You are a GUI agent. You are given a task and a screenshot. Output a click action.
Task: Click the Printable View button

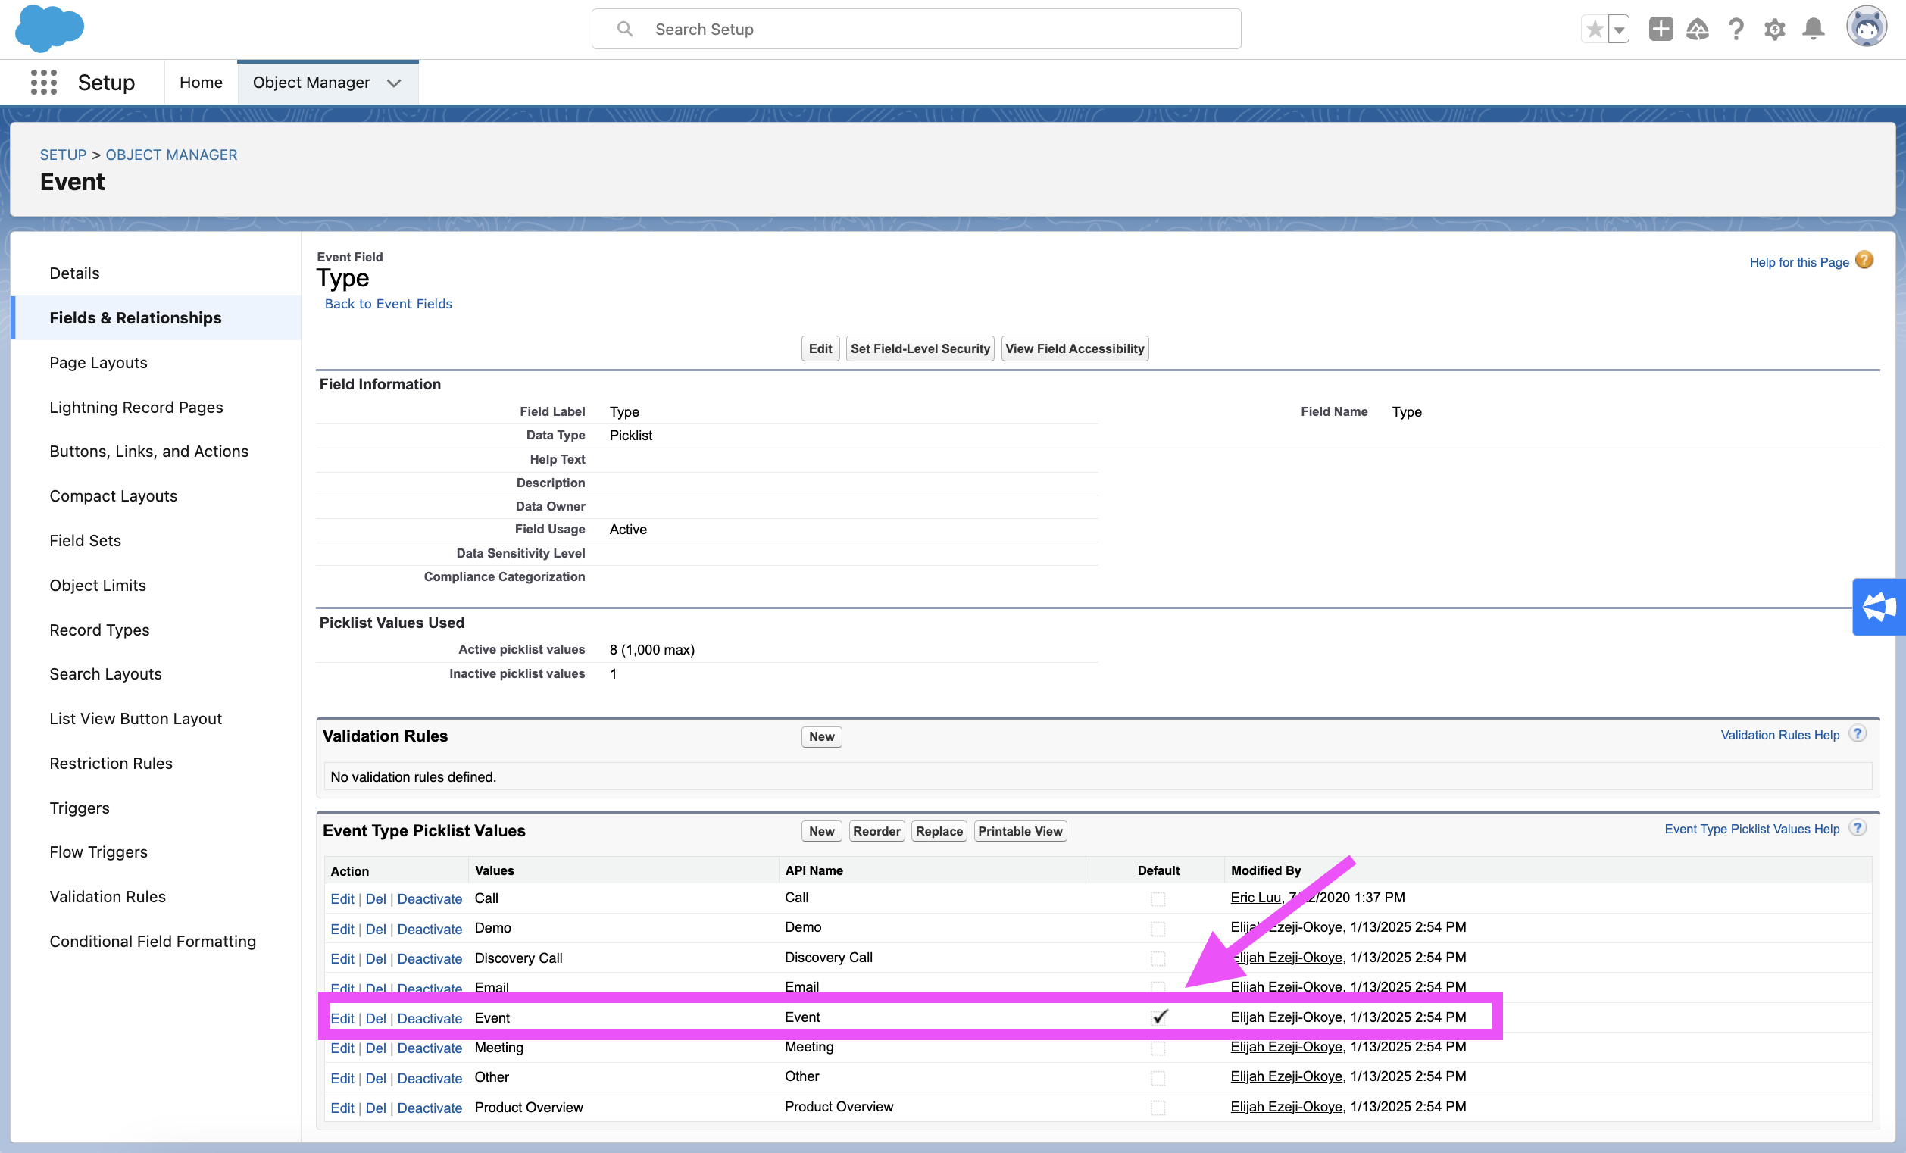1020,830
